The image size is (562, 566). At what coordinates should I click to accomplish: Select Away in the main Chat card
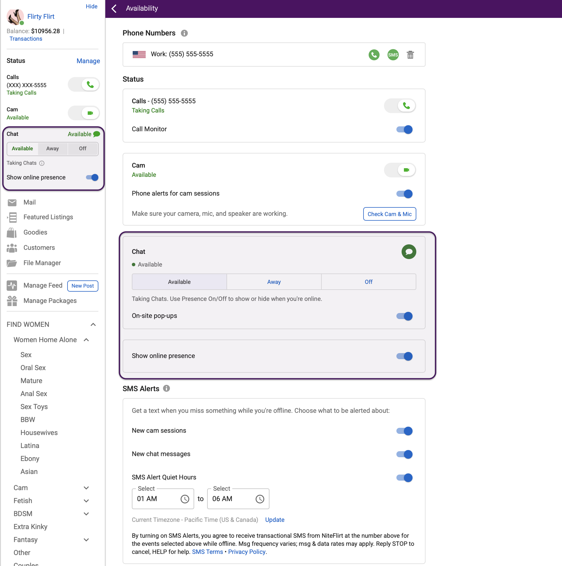(x=274, y=282)
